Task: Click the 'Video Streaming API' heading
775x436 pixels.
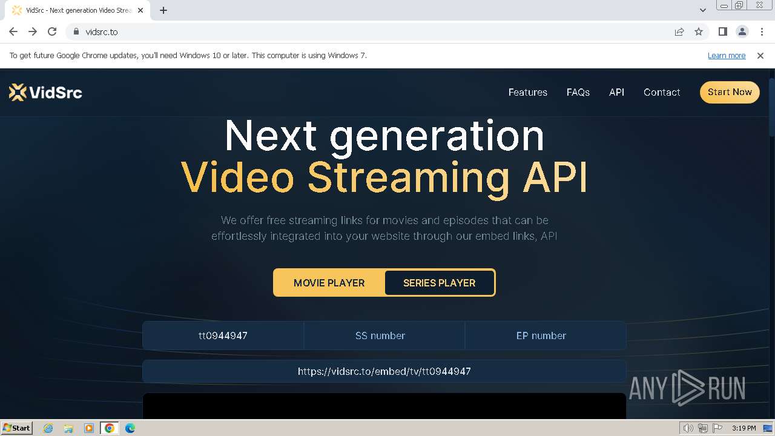Action: [384, 177]
